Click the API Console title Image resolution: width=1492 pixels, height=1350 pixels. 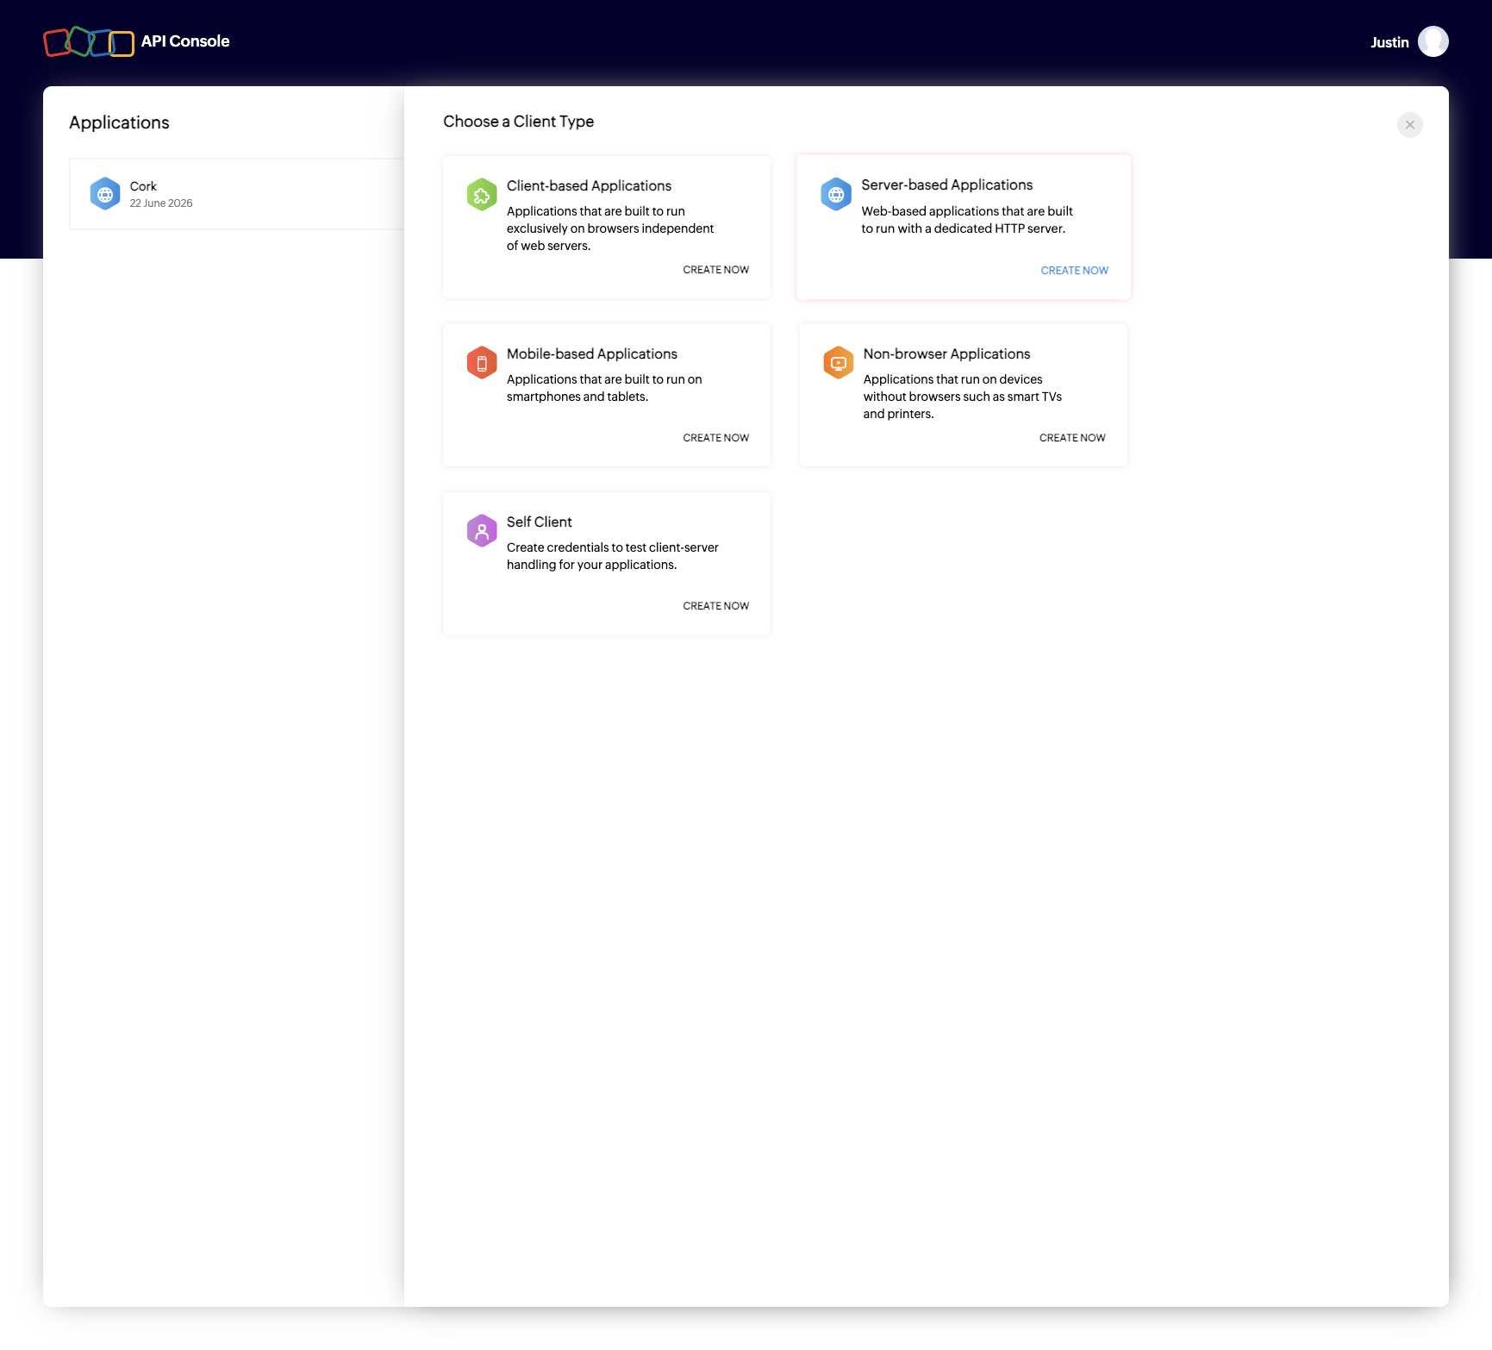(x=185, y=41)
